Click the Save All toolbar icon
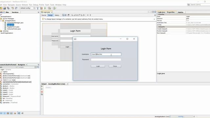 [8, 8]
